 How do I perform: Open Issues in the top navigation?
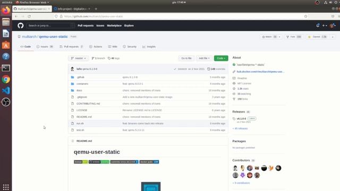coord(100,25)
